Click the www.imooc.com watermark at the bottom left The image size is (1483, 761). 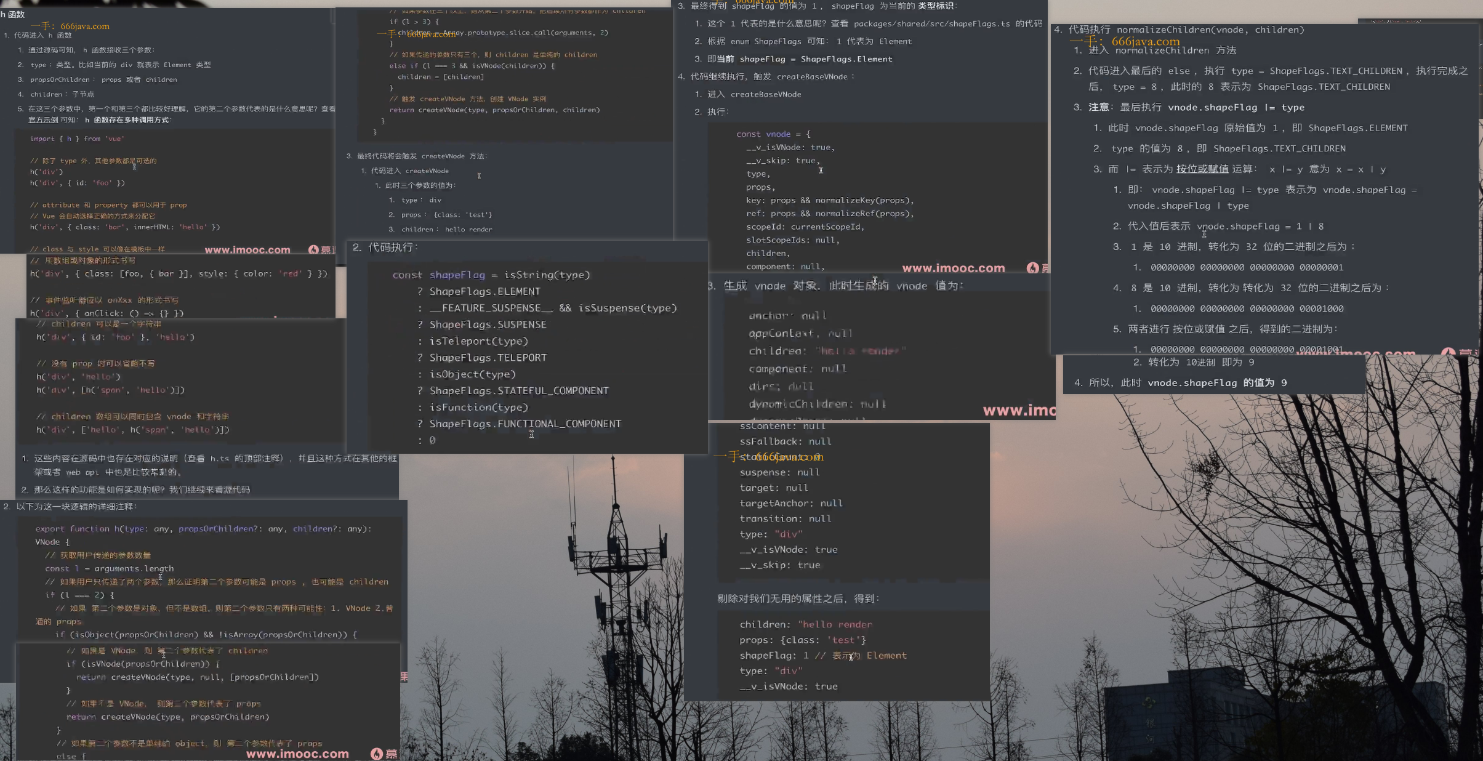[x=297, y=754]
